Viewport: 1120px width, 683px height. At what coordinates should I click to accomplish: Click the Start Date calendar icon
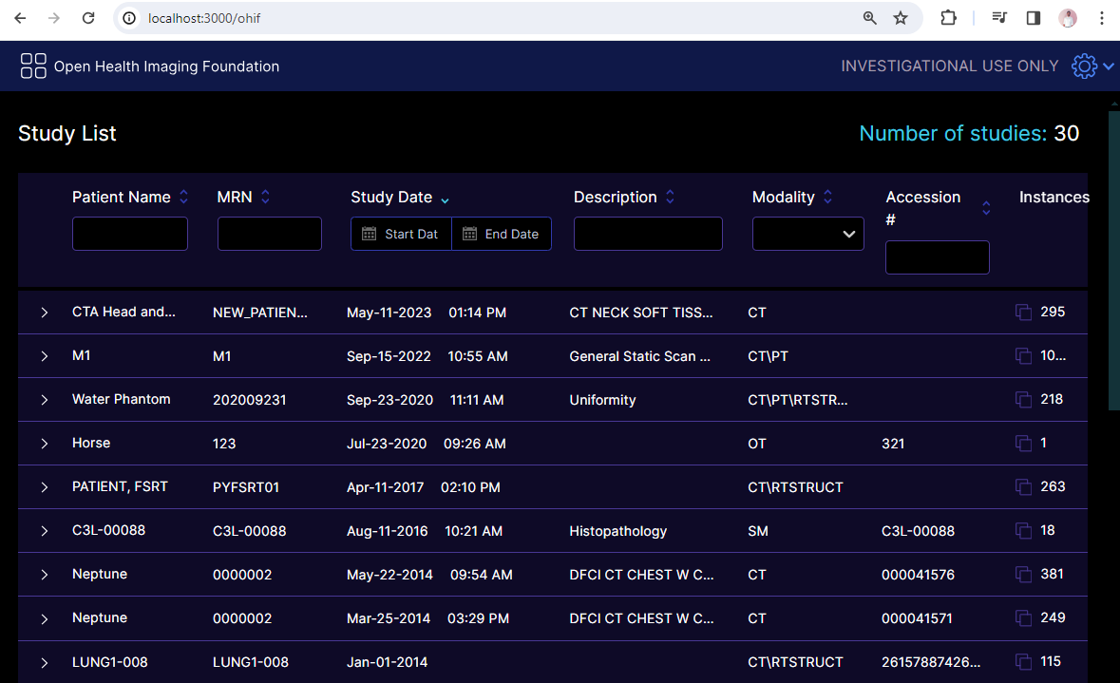tap(369, 235)
